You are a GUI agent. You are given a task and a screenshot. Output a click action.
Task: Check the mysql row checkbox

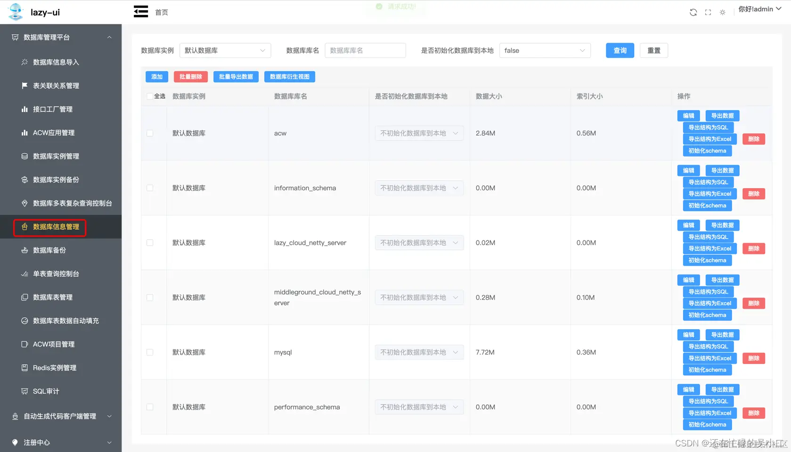[x=150, y=352]
